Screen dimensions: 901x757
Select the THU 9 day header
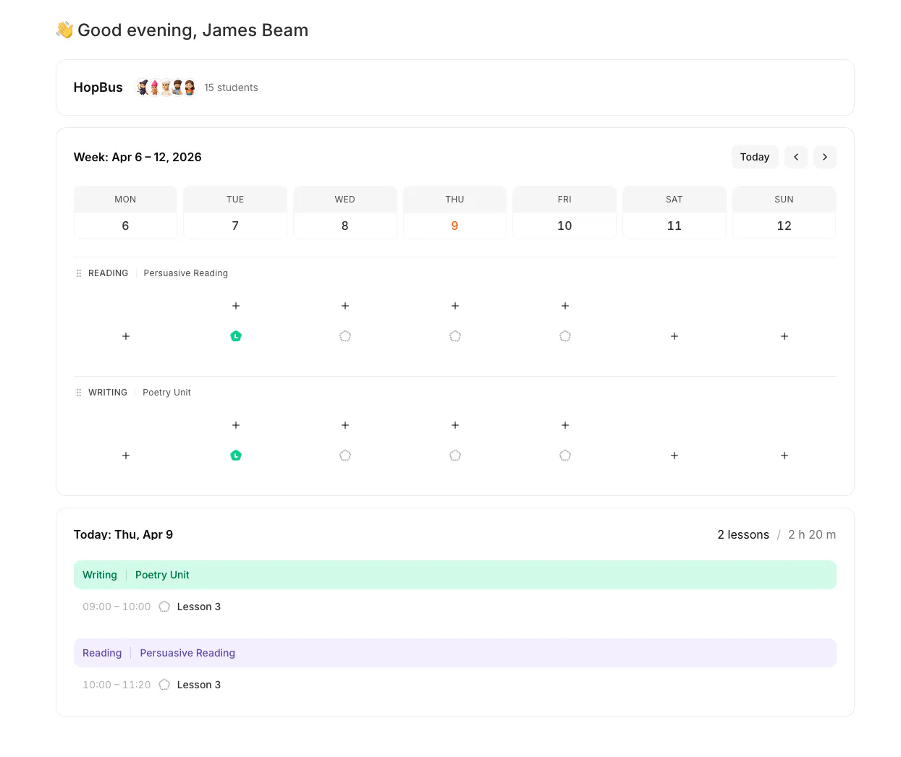(454, 213)
